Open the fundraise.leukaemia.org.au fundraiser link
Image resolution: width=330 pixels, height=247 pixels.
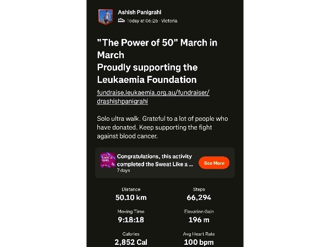(153, 97)
